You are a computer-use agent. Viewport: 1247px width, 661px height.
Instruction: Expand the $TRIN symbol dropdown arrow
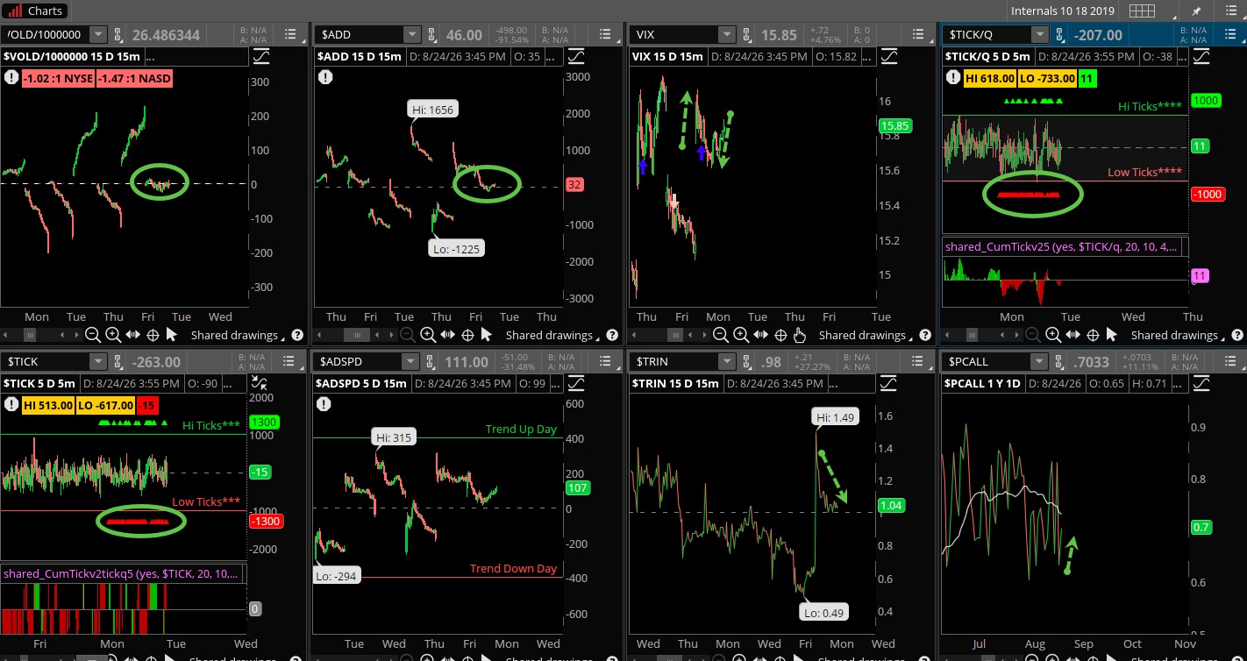[725, 362]
